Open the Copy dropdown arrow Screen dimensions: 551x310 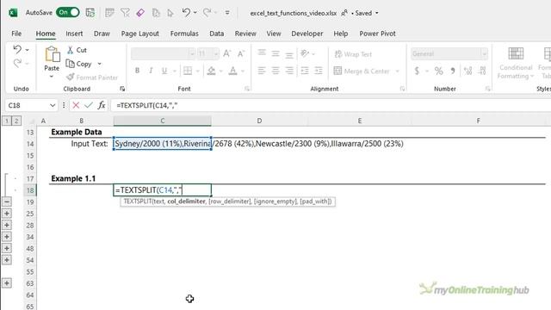100,64
